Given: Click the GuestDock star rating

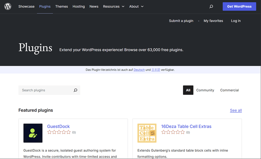Looking at the screenshot, I should pyautogui.click(x=59, y=132).
